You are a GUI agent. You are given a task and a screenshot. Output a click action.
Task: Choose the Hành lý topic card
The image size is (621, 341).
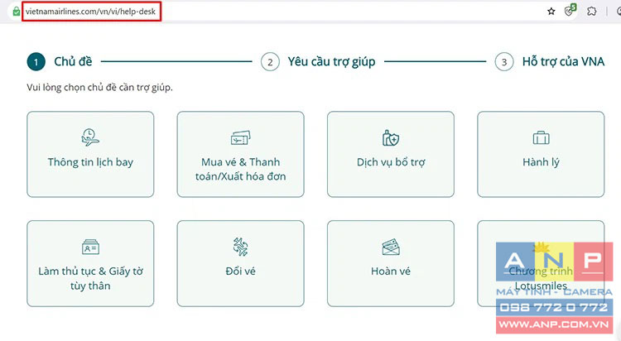[541, 154]
